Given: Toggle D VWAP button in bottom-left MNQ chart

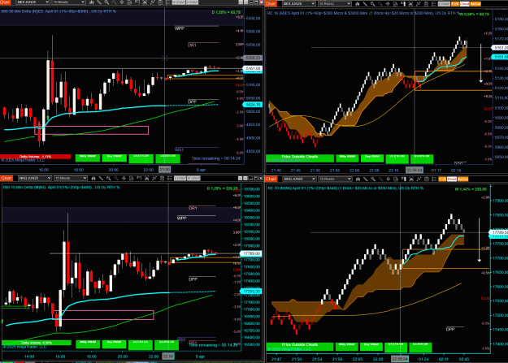Looking at the screenshot, I should 180,178.
